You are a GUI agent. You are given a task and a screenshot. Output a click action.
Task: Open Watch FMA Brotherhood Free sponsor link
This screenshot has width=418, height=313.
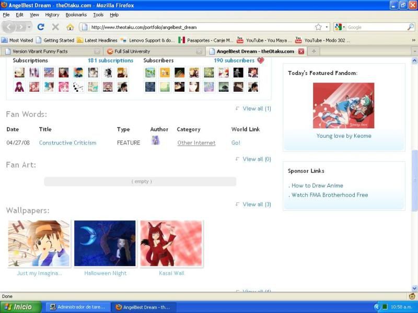pyautogui.click(x=330, y=195)
